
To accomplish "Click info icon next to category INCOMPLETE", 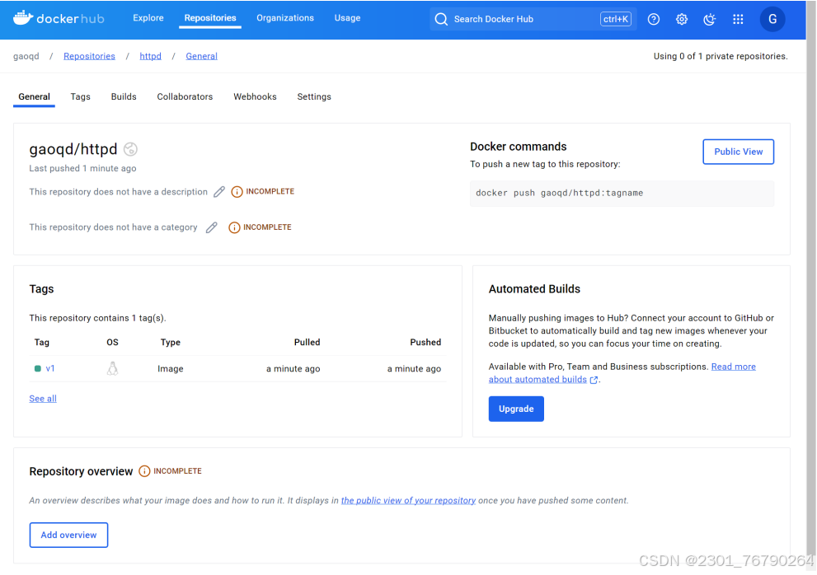I will click(234, 227).
